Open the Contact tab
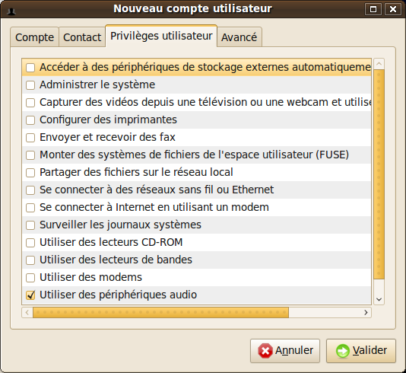This screenshot has width=406, height=373. click(x=82, y=37)
